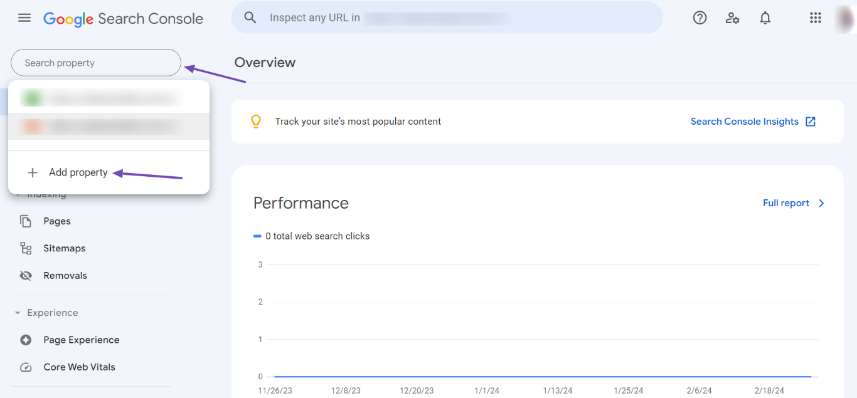Click the Overview page title

[x=265, y=63]
